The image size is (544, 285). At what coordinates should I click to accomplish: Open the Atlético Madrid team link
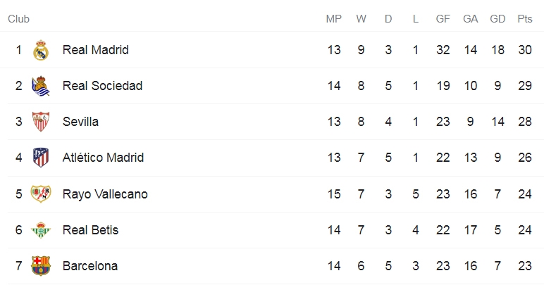(103, 158)
